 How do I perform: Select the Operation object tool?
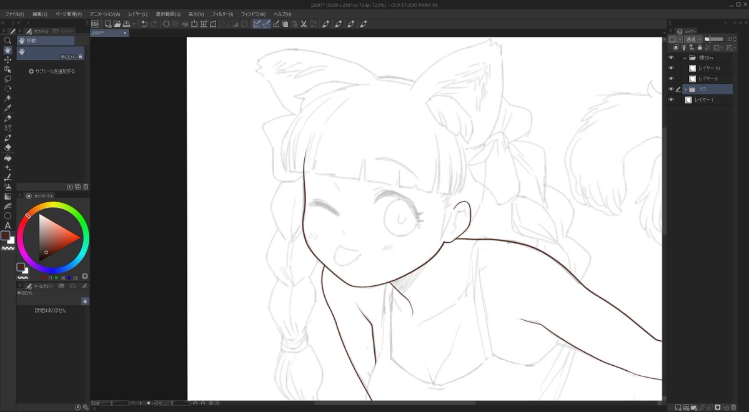click(x=7, y=69)
